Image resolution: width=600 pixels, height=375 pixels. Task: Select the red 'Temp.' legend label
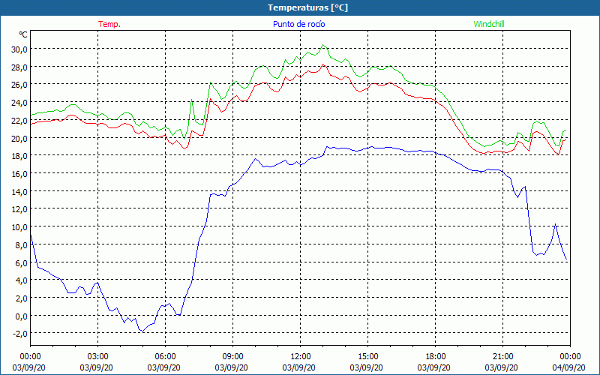(x=109, y=24)
